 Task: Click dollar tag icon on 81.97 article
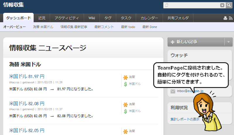125,84
